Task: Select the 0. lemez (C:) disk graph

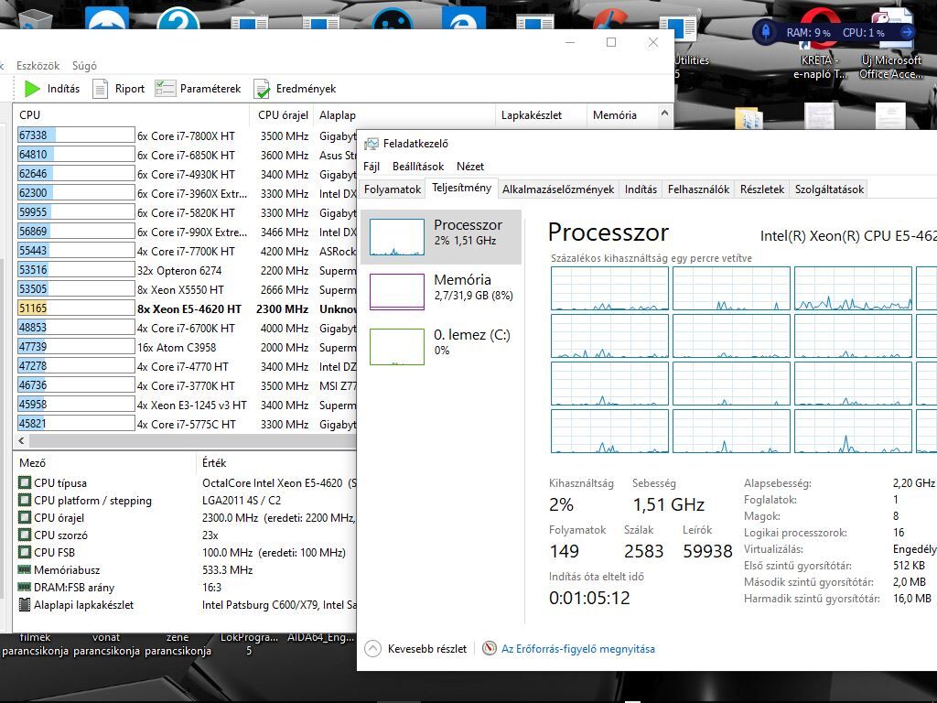Action: point(397,347)
